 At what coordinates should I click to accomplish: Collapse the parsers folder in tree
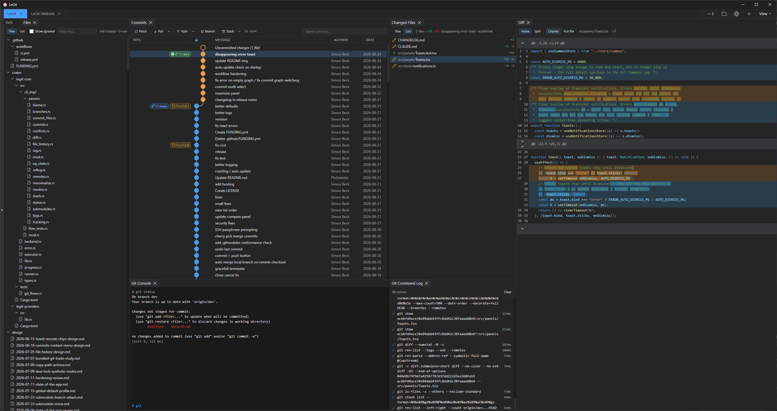click(25, 99)
